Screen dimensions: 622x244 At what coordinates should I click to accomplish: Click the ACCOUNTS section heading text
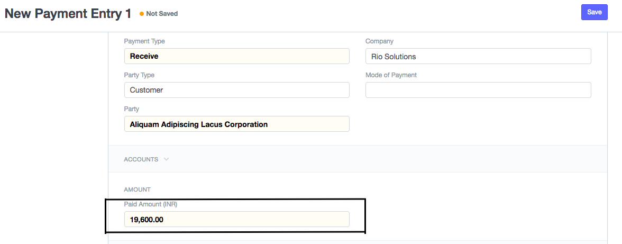tap(141, 159)
